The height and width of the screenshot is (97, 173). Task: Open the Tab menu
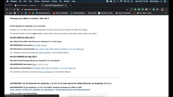pos(60,1)
